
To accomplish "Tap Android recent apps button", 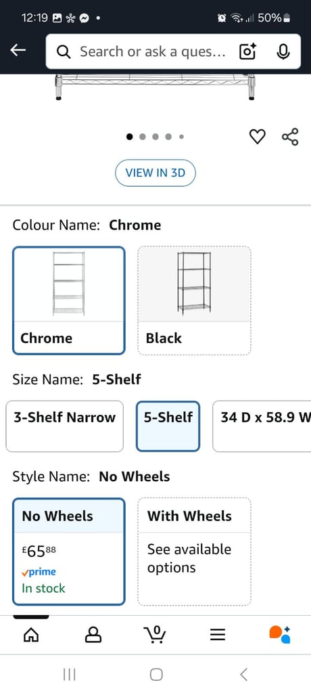I will (70, 675).
